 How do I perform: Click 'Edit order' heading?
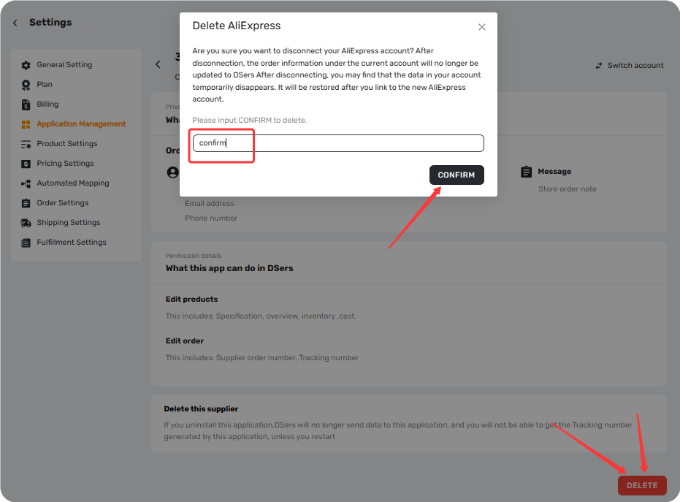click(x=185, y=341)
